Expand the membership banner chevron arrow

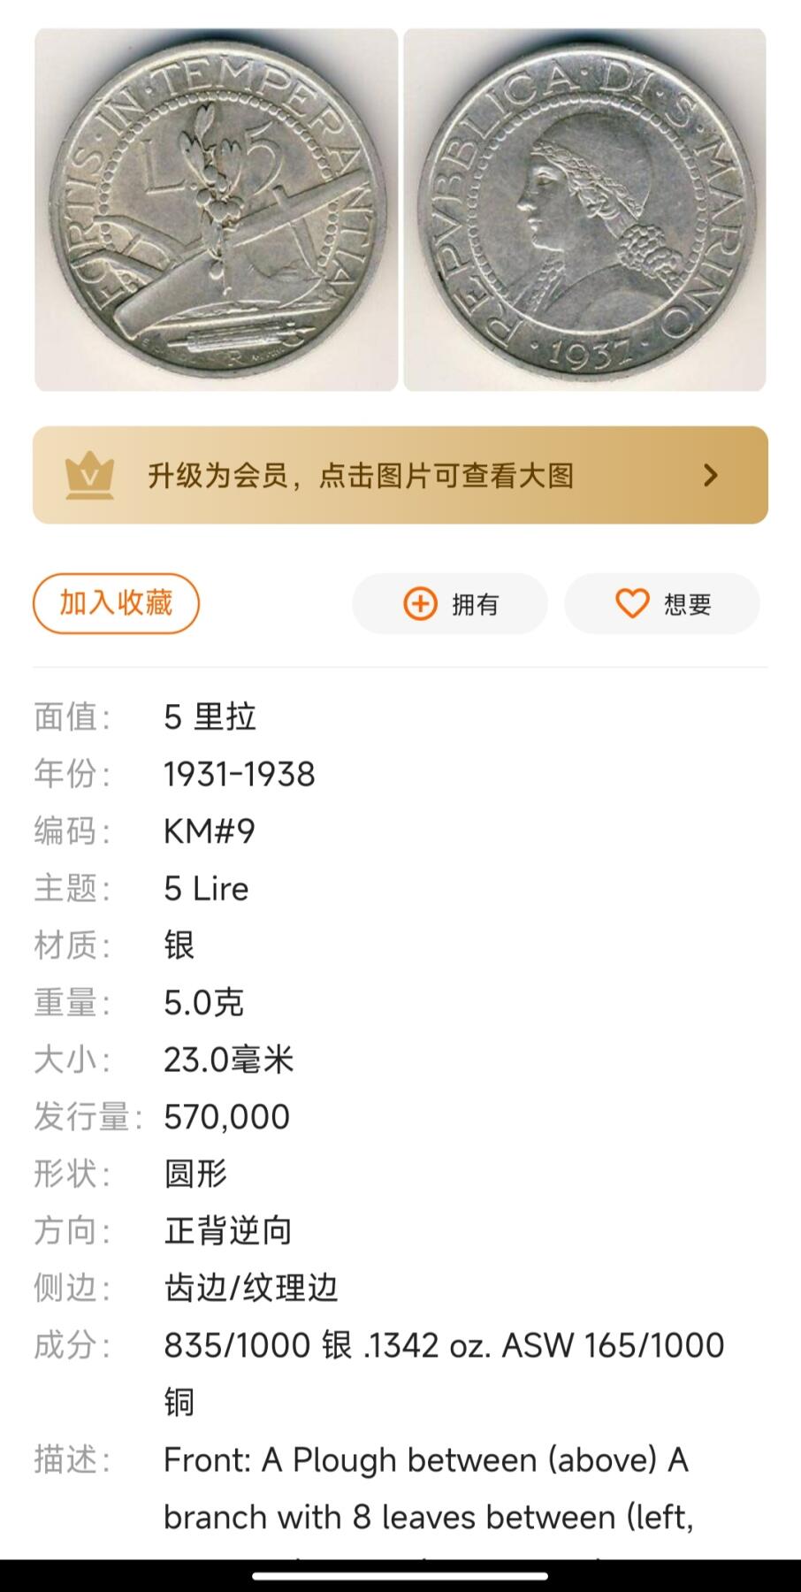(710, 475)
